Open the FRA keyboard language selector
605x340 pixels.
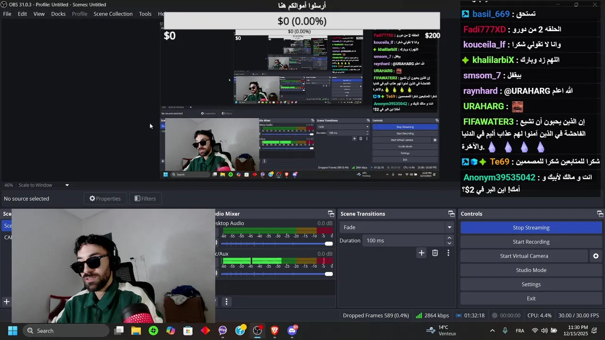tap(520, 331)
